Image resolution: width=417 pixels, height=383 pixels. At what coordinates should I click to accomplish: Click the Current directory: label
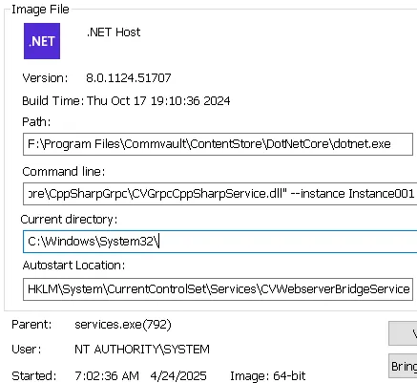coord(69,220)
